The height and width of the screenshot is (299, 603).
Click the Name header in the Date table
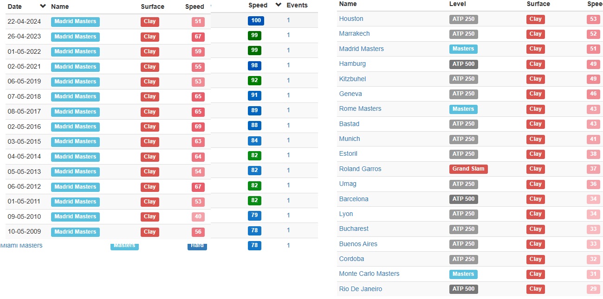click(x=60, y=6)
